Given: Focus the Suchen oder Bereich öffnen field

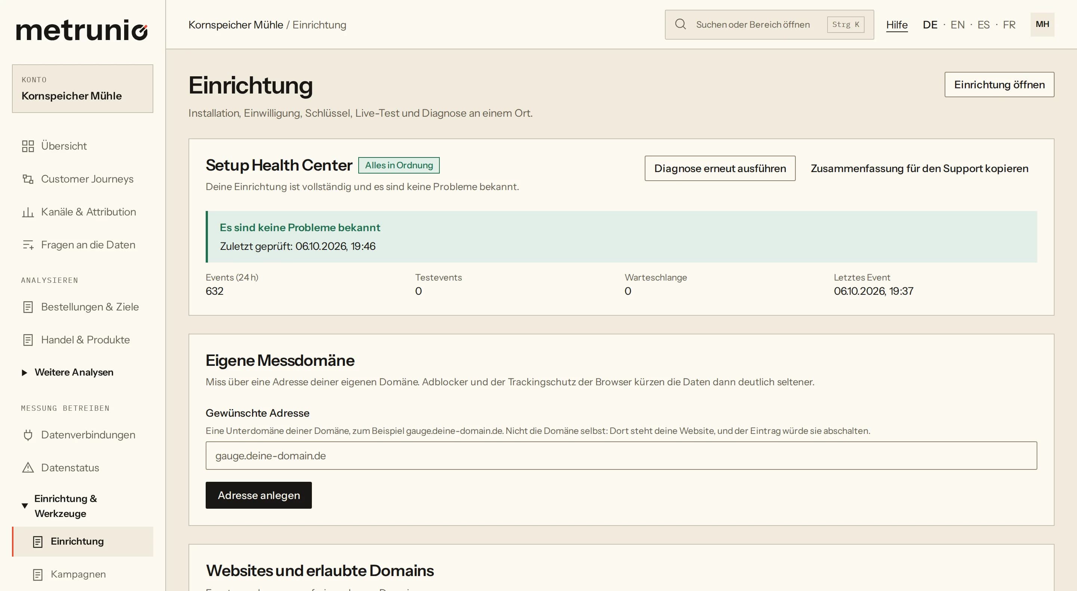Looking at the screenshot, I should click(769, 25).
